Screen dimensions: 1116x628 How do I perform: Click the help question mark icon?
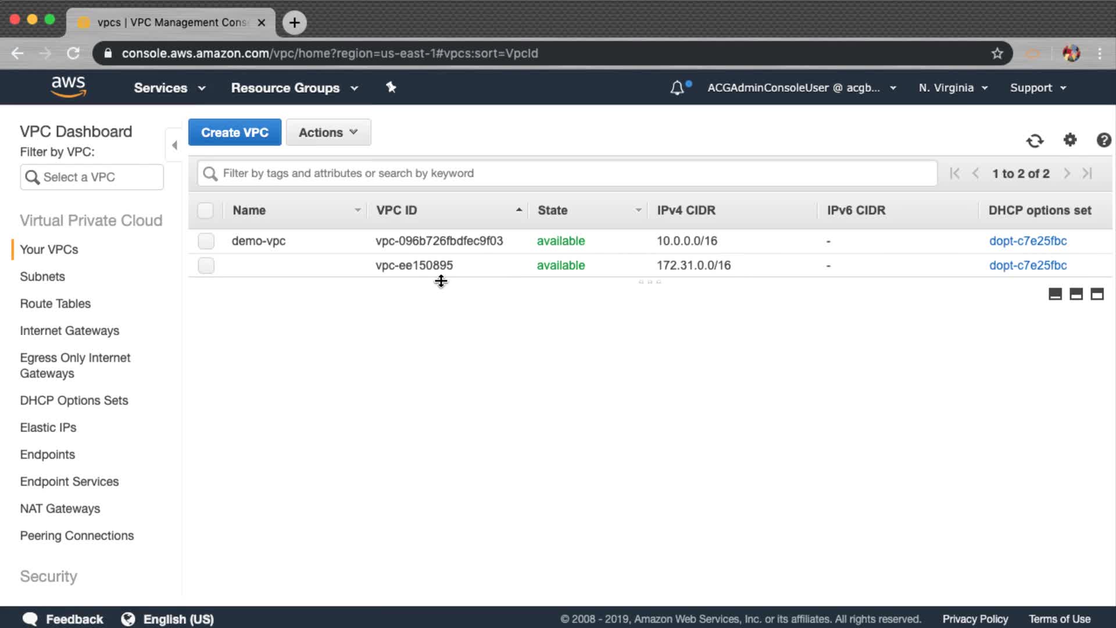point(1103,140)
